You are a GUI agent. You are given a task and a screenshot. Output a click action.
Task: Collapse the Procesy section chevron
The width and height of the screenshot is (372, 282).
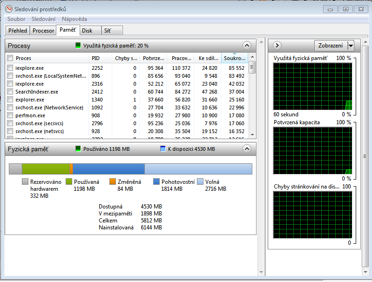[247, 45]
